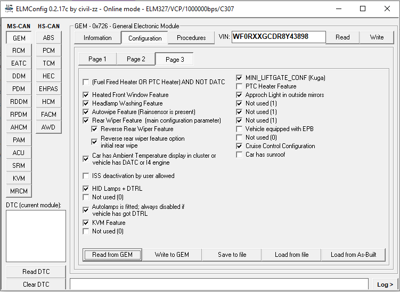Select the EATC module button
The width and height of the screenshot is (400, 292).
[19, 63]
